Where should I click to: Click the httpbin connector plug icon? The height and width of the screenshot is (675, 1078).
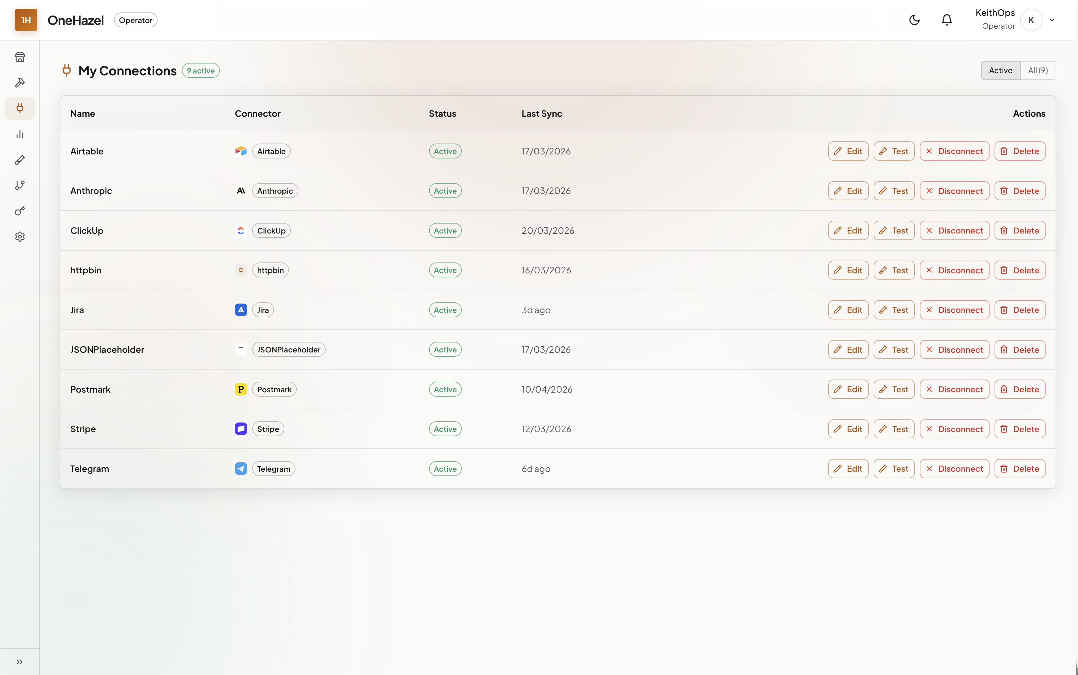coord(241,270)
